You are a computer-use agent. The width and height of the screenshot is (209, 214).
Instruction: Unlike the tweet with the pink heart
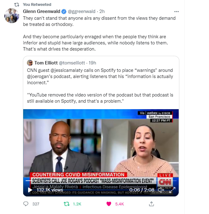coord(109,204)
